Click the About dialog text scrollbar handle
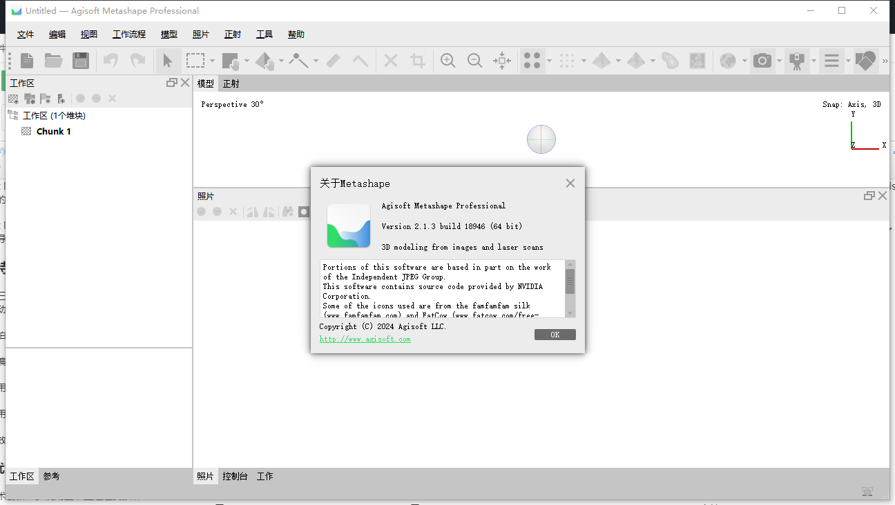 click(x=570, y=281)
